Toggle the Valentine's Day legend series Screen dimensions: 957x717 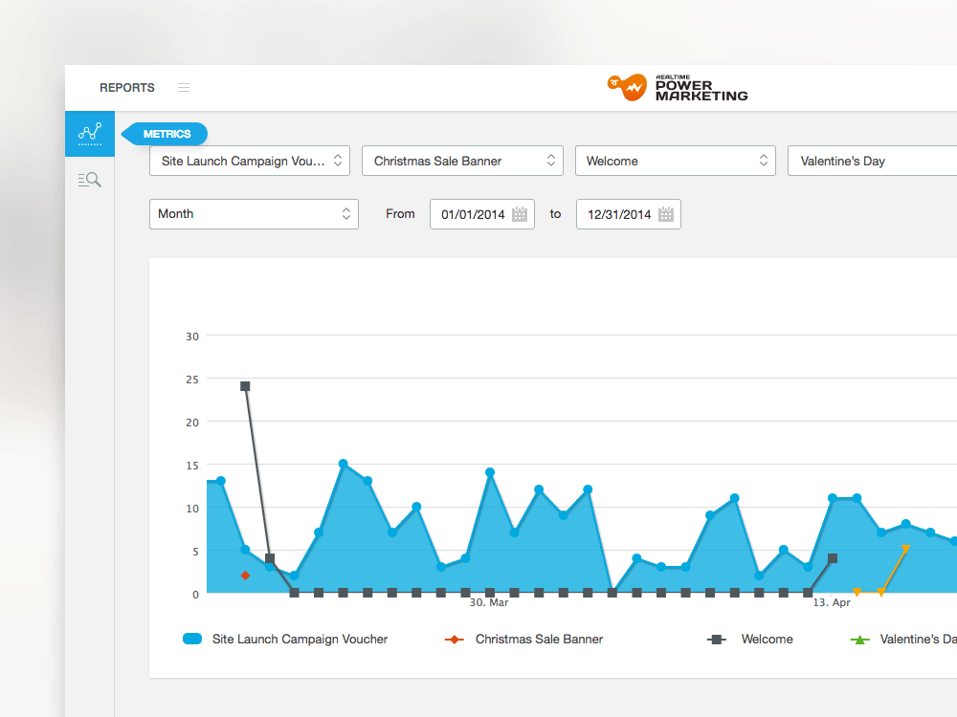tap(903, 639)
